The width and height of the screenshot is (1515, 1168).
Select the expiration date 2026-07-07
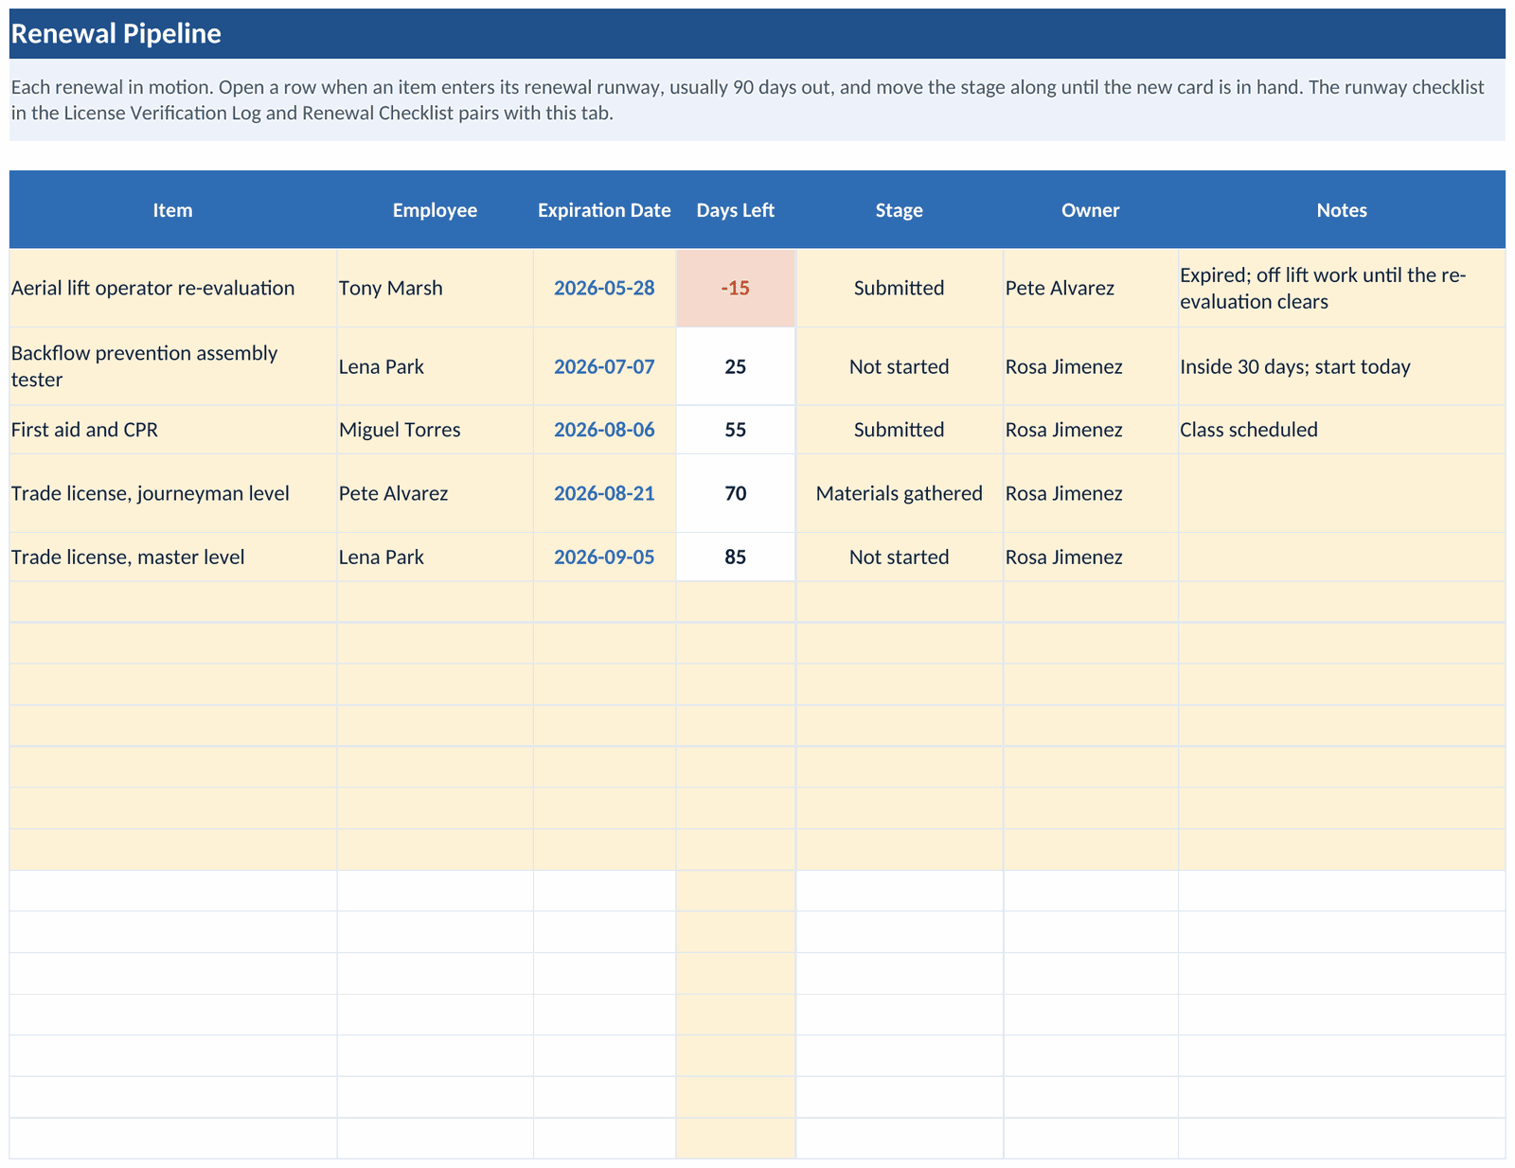point(605,366)
